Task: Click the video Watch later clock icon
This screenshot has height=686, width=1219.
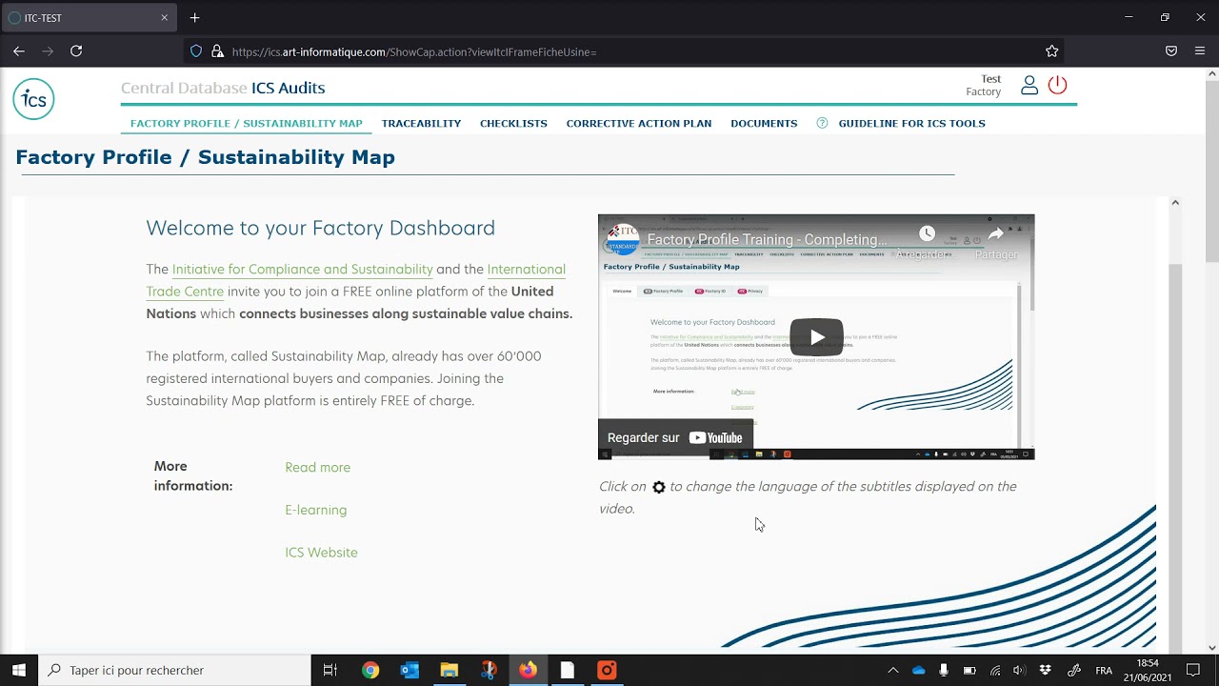Action: point(927,233)
